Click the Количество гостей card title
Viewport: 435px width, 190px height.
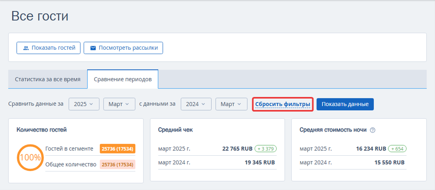tap(42, 130)
